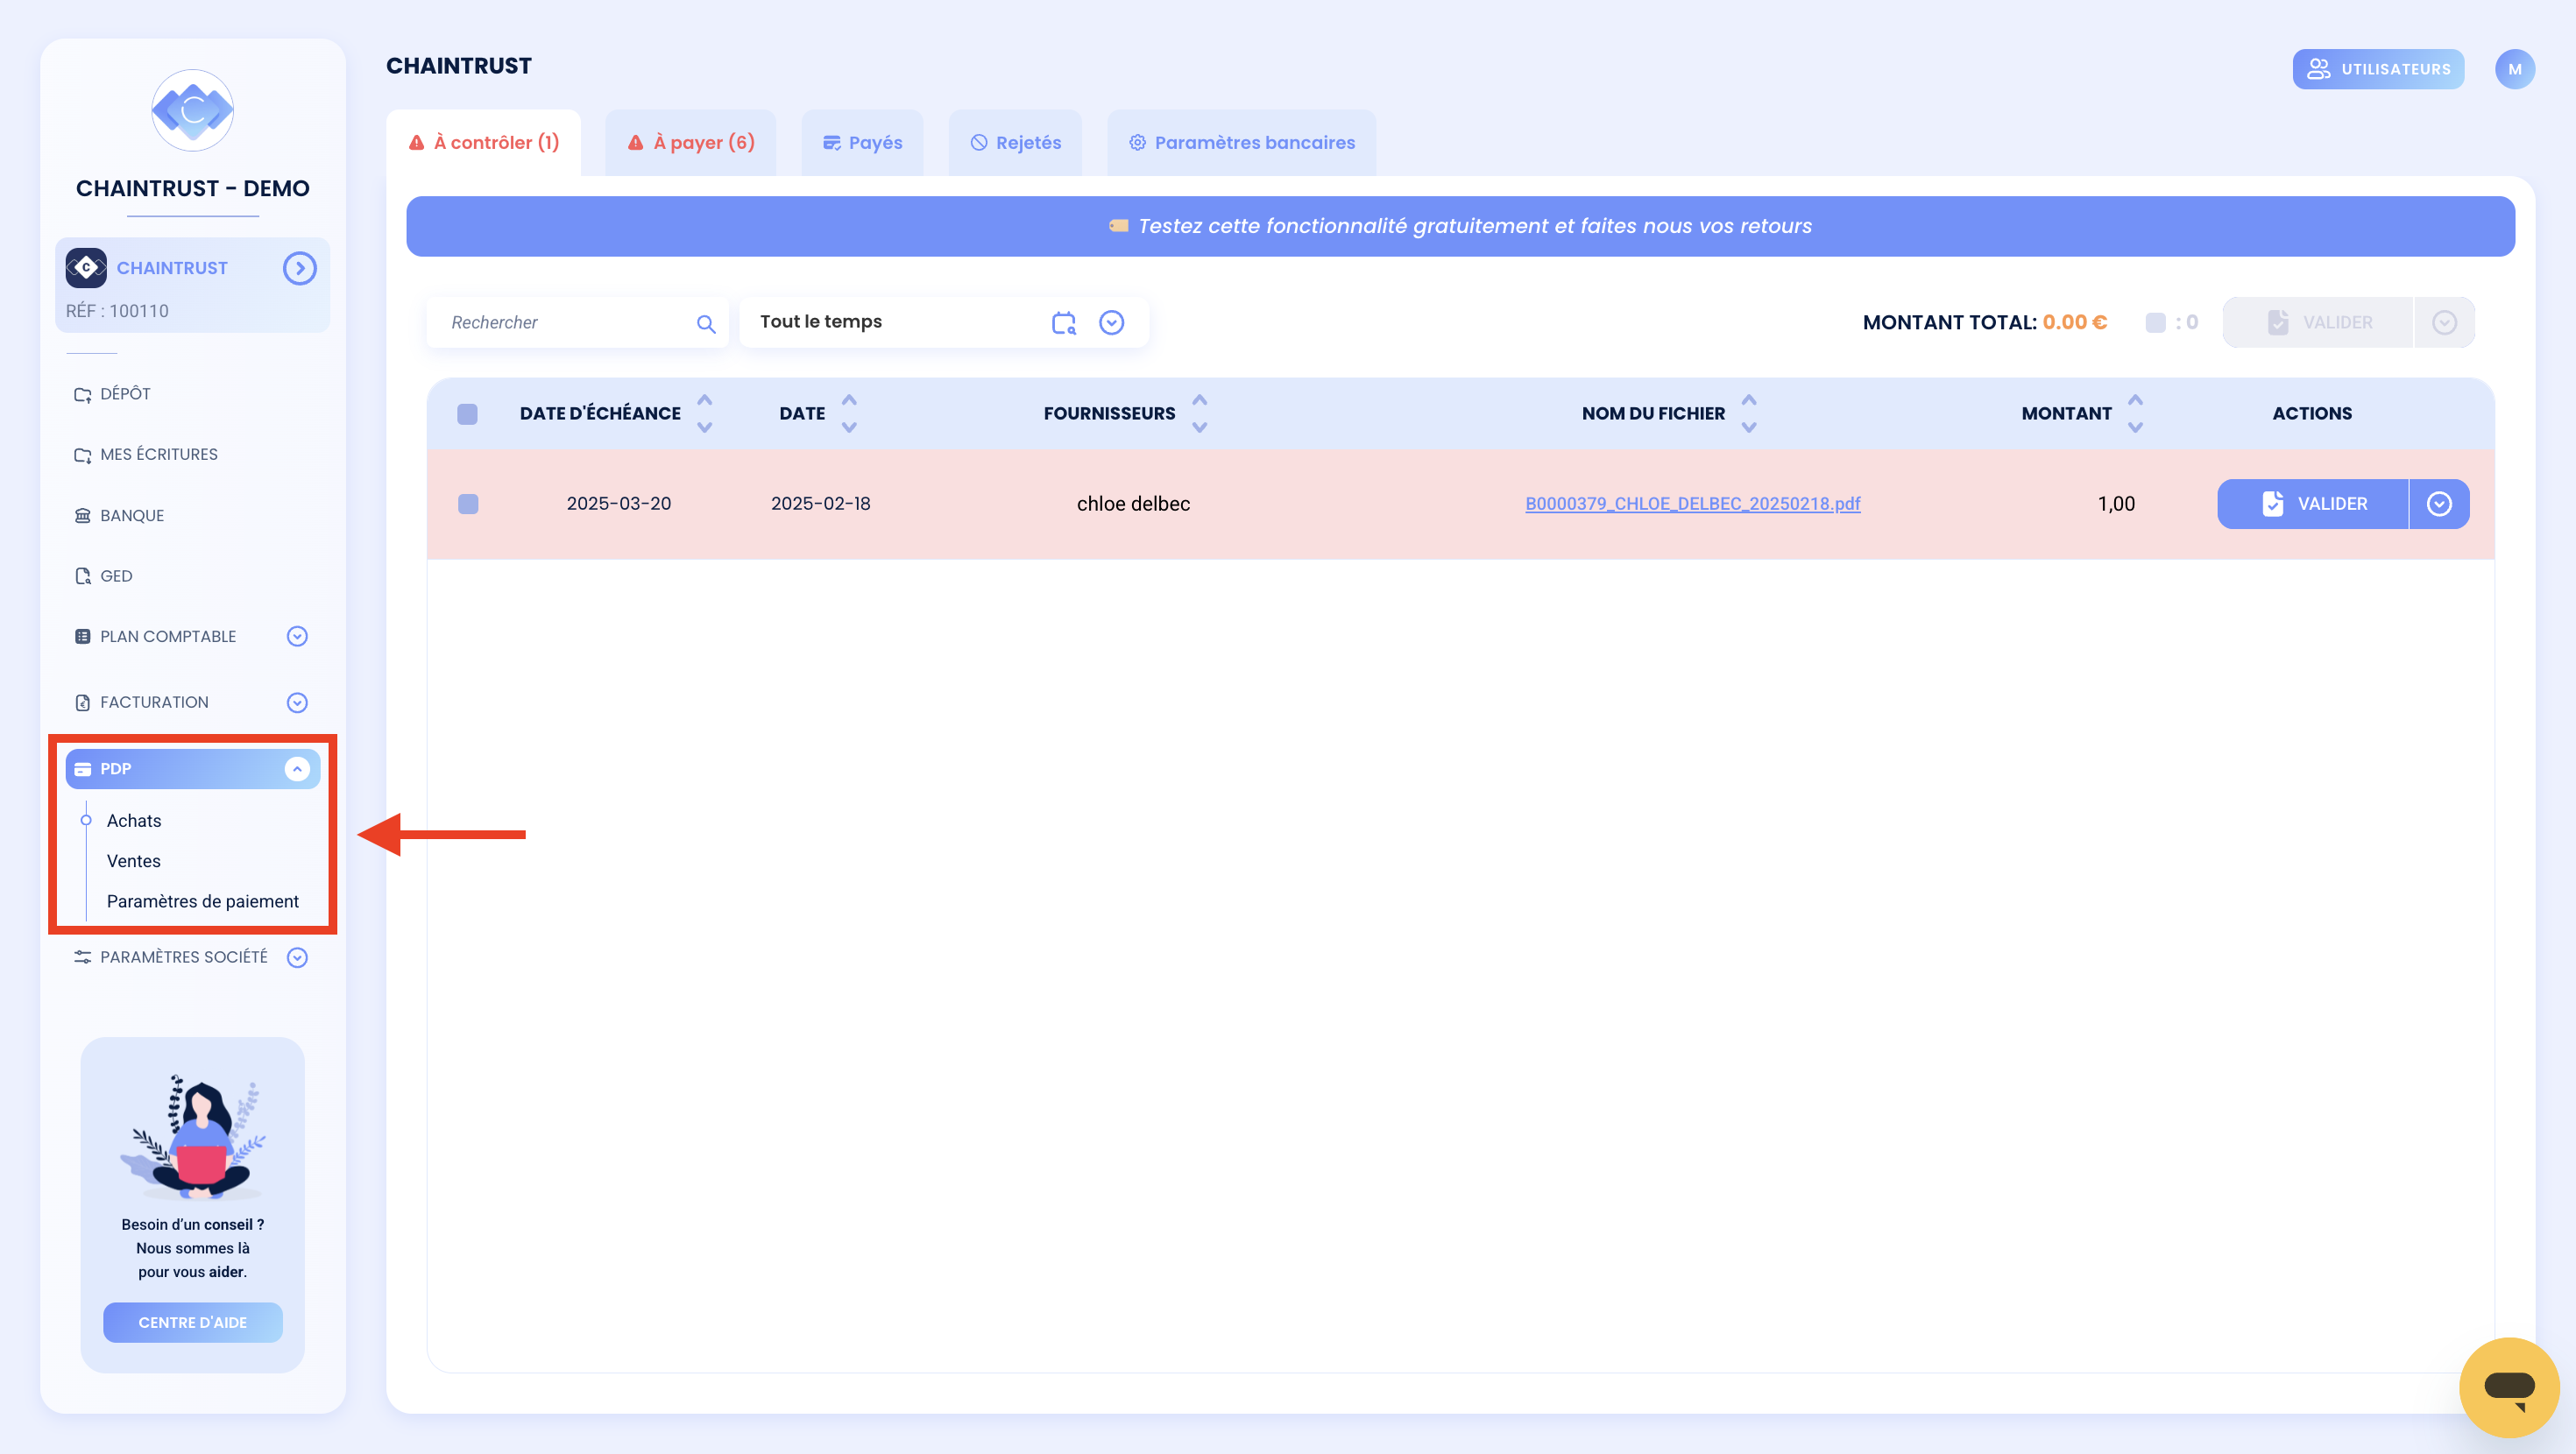
Task: Select Achats under PDP
Action: 134,820
